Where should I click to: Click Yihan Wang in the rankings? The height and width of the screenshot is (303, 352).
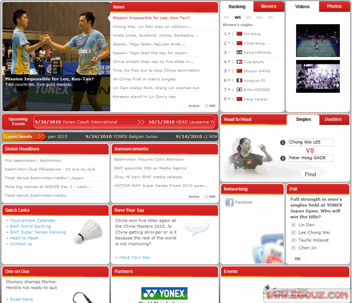[x=254, y=43]
